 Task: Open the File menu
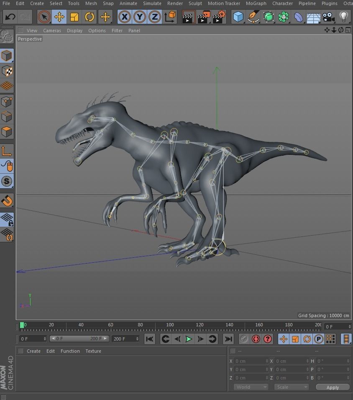6,3
